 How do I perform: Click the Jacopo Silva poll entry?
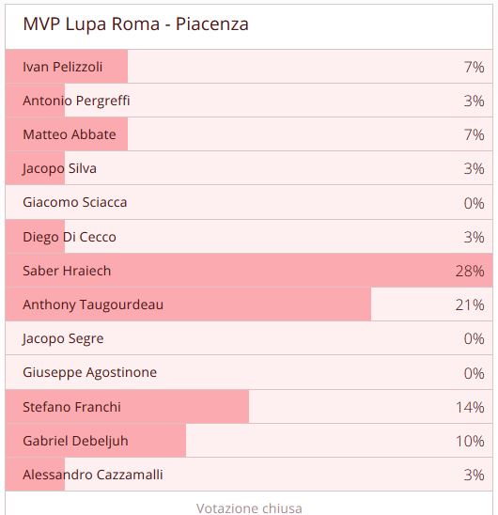point(249,168)
